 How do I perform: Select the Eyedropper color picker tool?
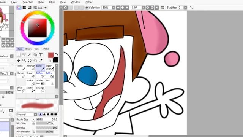41,60
